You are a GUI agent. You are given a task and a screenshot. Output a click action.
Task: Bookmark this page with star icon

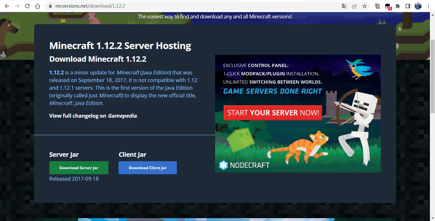point(364,6)
